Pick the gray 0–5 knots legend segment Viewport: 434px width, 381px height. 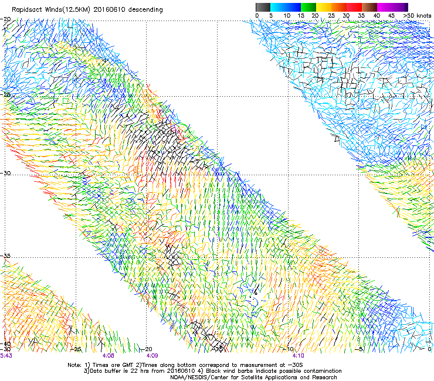point(263,7)
